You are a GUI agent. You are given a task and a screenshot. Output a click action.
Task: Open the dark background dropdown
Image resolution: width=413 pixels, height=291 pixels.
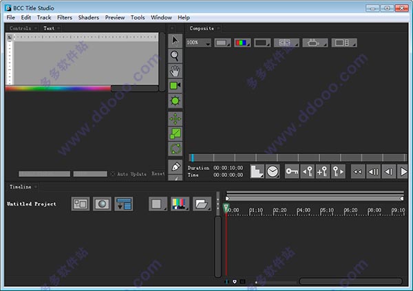pyautogui.click(x=262, y=43)
